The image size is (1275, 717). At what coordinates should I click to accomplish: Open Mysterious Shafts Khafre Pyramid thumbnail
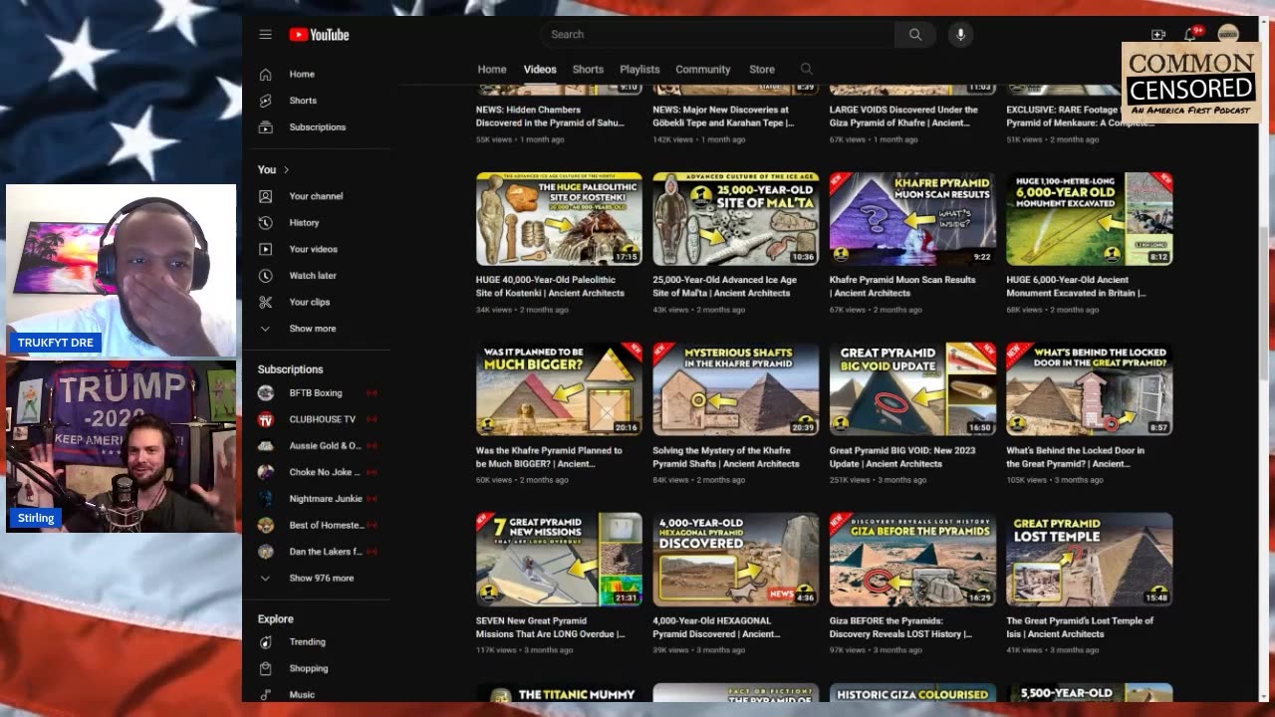click(x=736, y=389)
